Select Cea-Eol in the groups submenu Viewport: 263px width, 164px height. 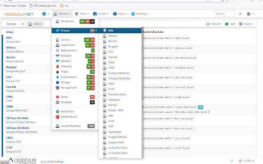coord(120,57)
